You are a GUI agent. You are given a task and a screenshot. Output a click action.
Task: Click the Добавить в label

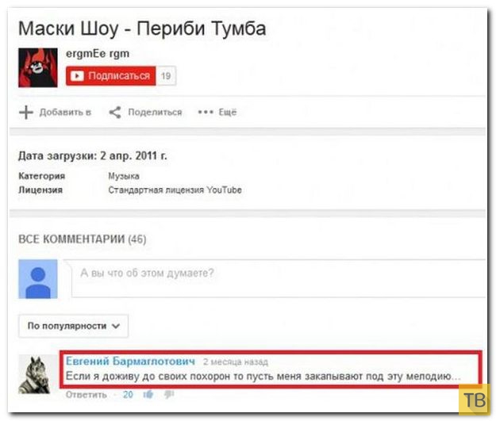65,113
